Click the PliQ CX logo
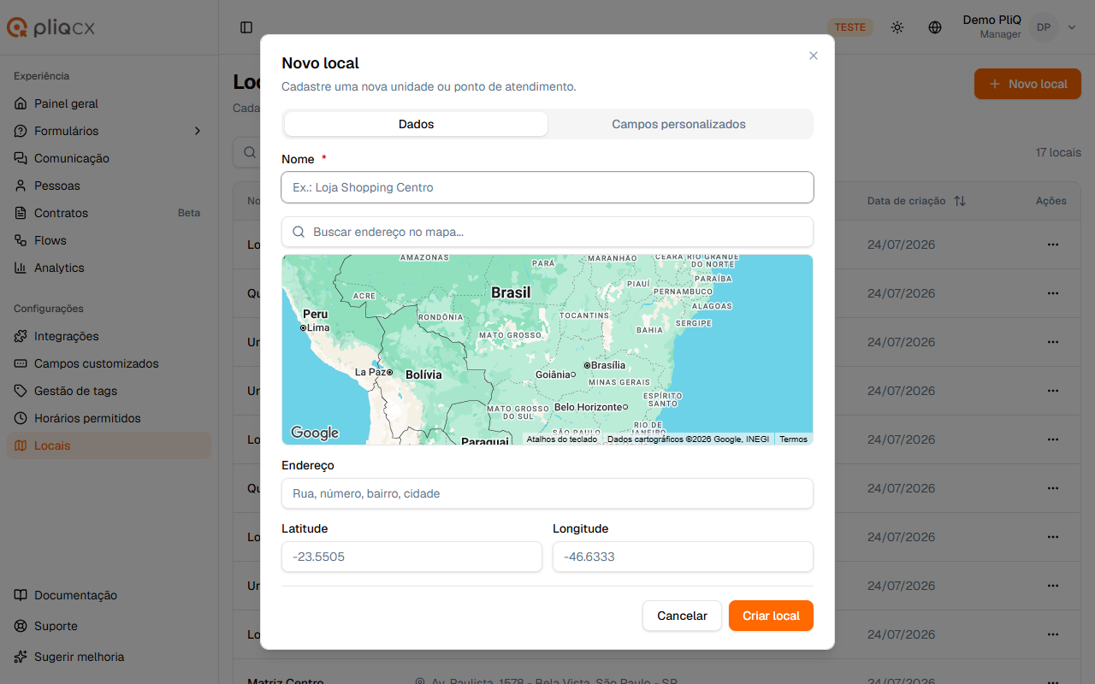This screenshot has height=684, width=1095. [51, 27]
